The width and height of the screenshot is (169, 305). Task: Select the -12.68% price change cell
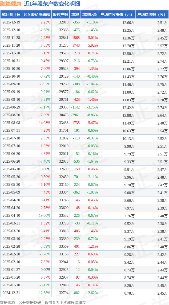44,293
